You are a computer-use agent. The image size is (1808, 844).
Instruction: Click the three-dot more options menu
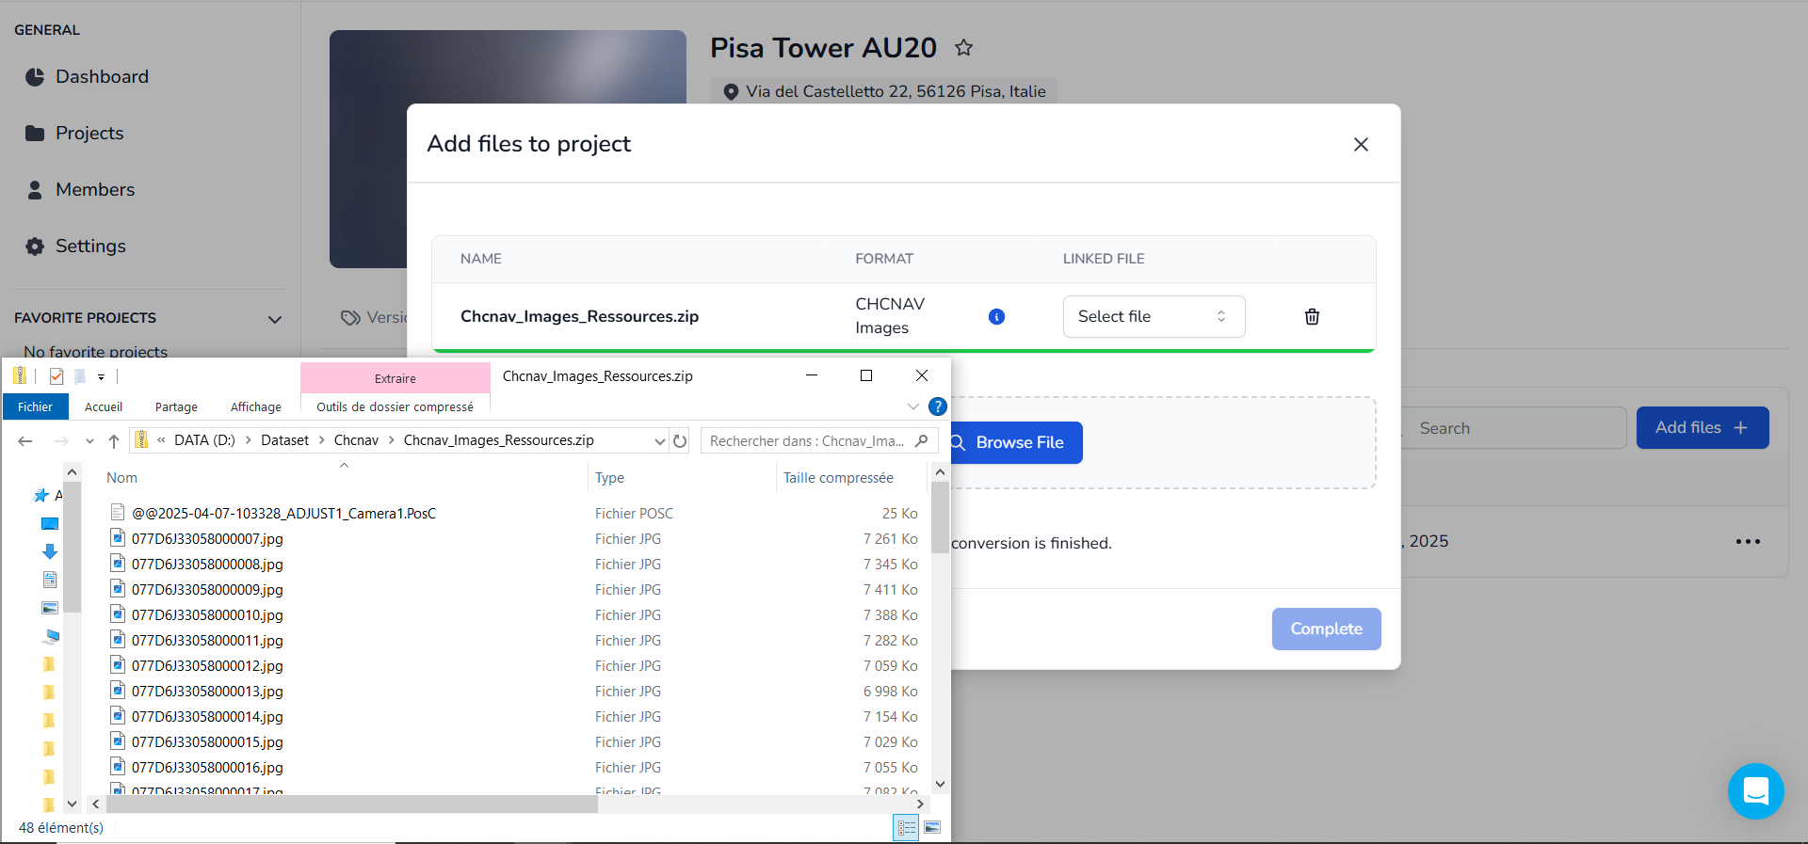click(1748, 542)
